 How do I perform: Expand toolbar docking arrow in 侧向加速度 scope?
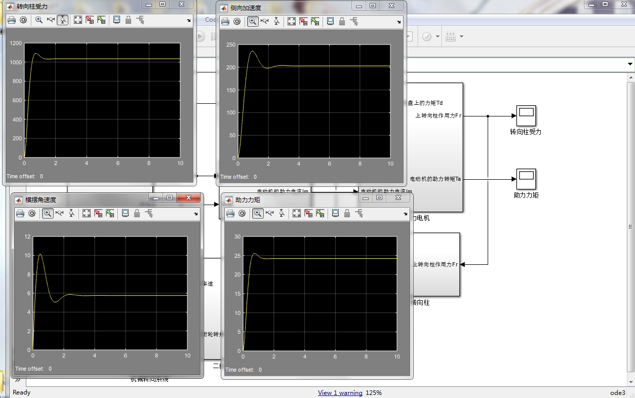400,22
